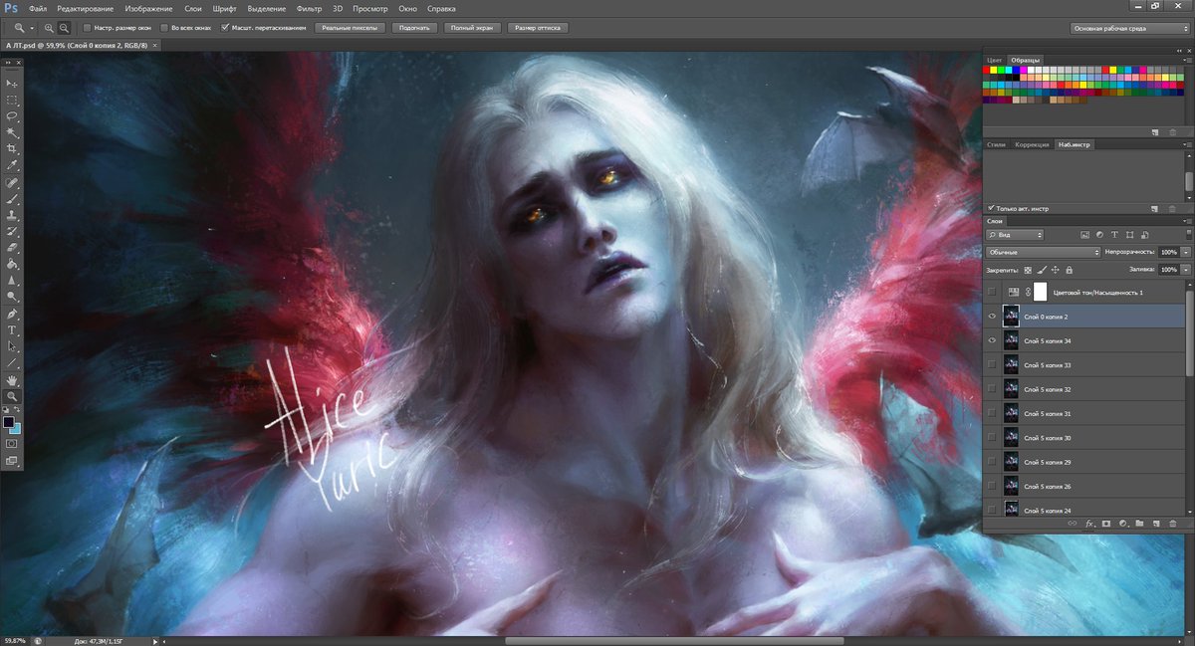Open the Слои menu
Viewport: 1195px width, 646px height.
pos(193,8)
